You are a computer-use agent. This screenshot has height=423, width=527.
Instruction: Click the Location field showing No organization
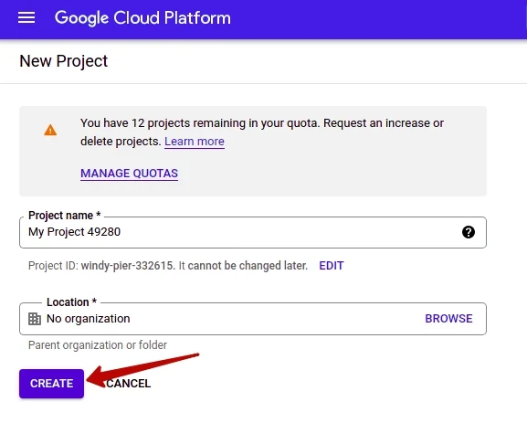(253, 319)
